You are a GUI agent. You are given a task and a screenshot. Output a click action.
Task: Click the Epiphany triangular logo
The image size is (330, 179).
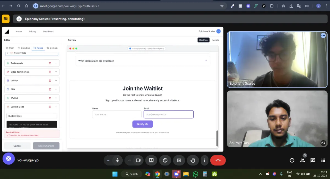(x=7, y=31)
